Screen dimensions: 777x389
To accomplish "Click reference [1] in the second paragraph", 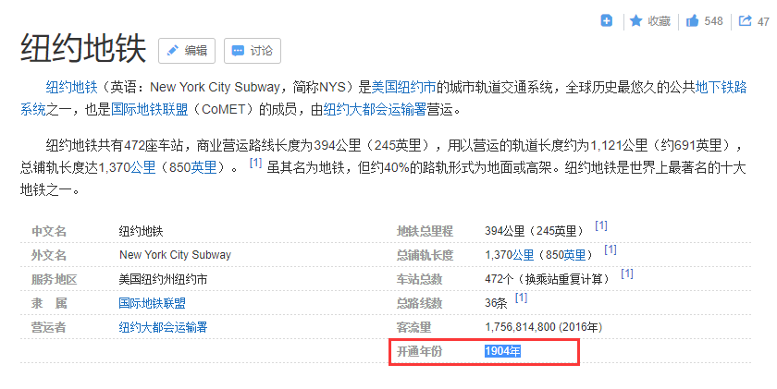I will pos(255,163).
